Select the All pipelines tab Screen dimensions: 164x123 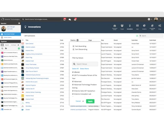(x=2, y=45)
